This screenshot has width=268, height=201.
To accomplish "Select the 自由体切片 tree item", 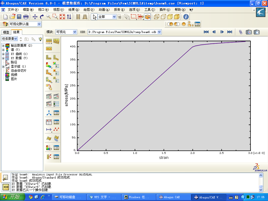I will 18,71.
